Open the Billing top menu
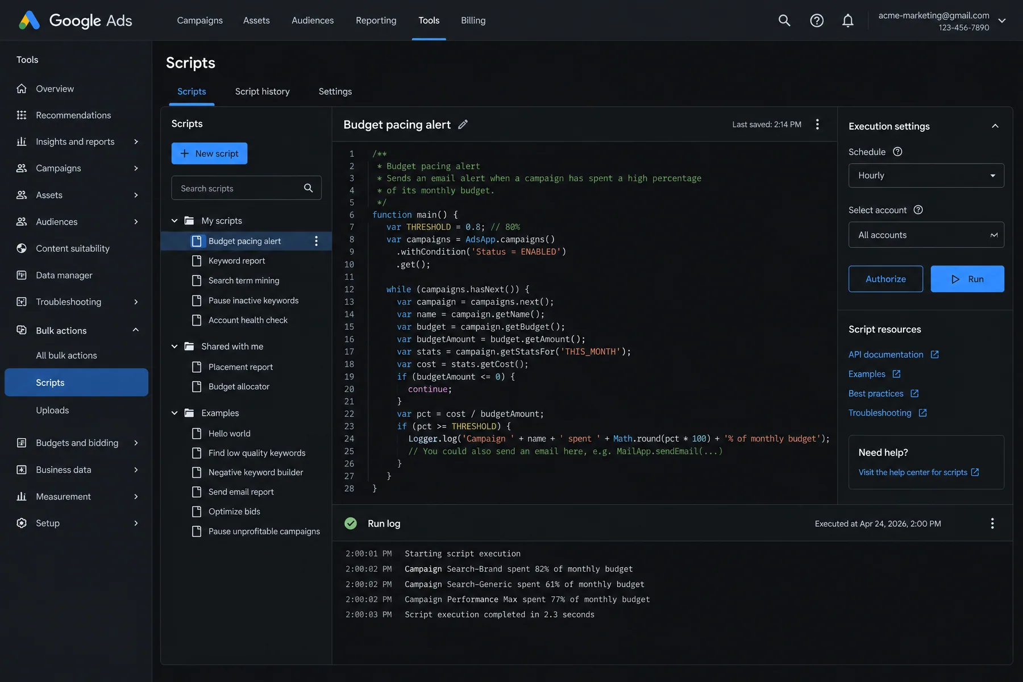 click(473, 20)
